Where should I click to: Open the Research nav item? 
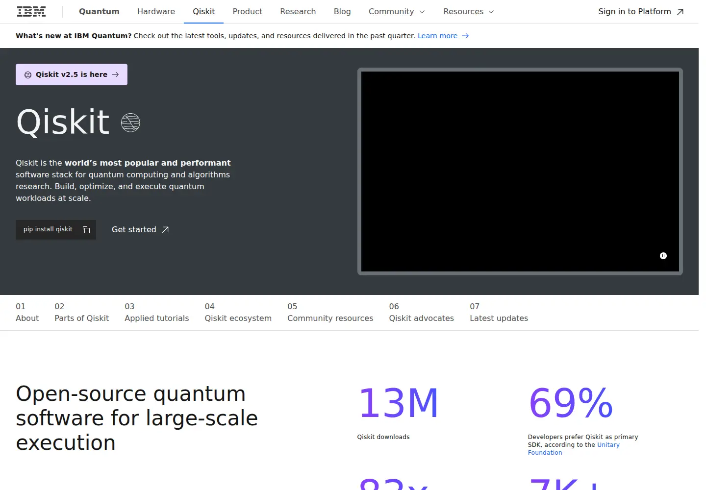(298, 11)
